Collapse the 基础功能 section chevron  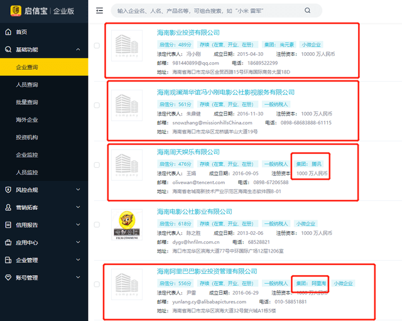point(77,49)
